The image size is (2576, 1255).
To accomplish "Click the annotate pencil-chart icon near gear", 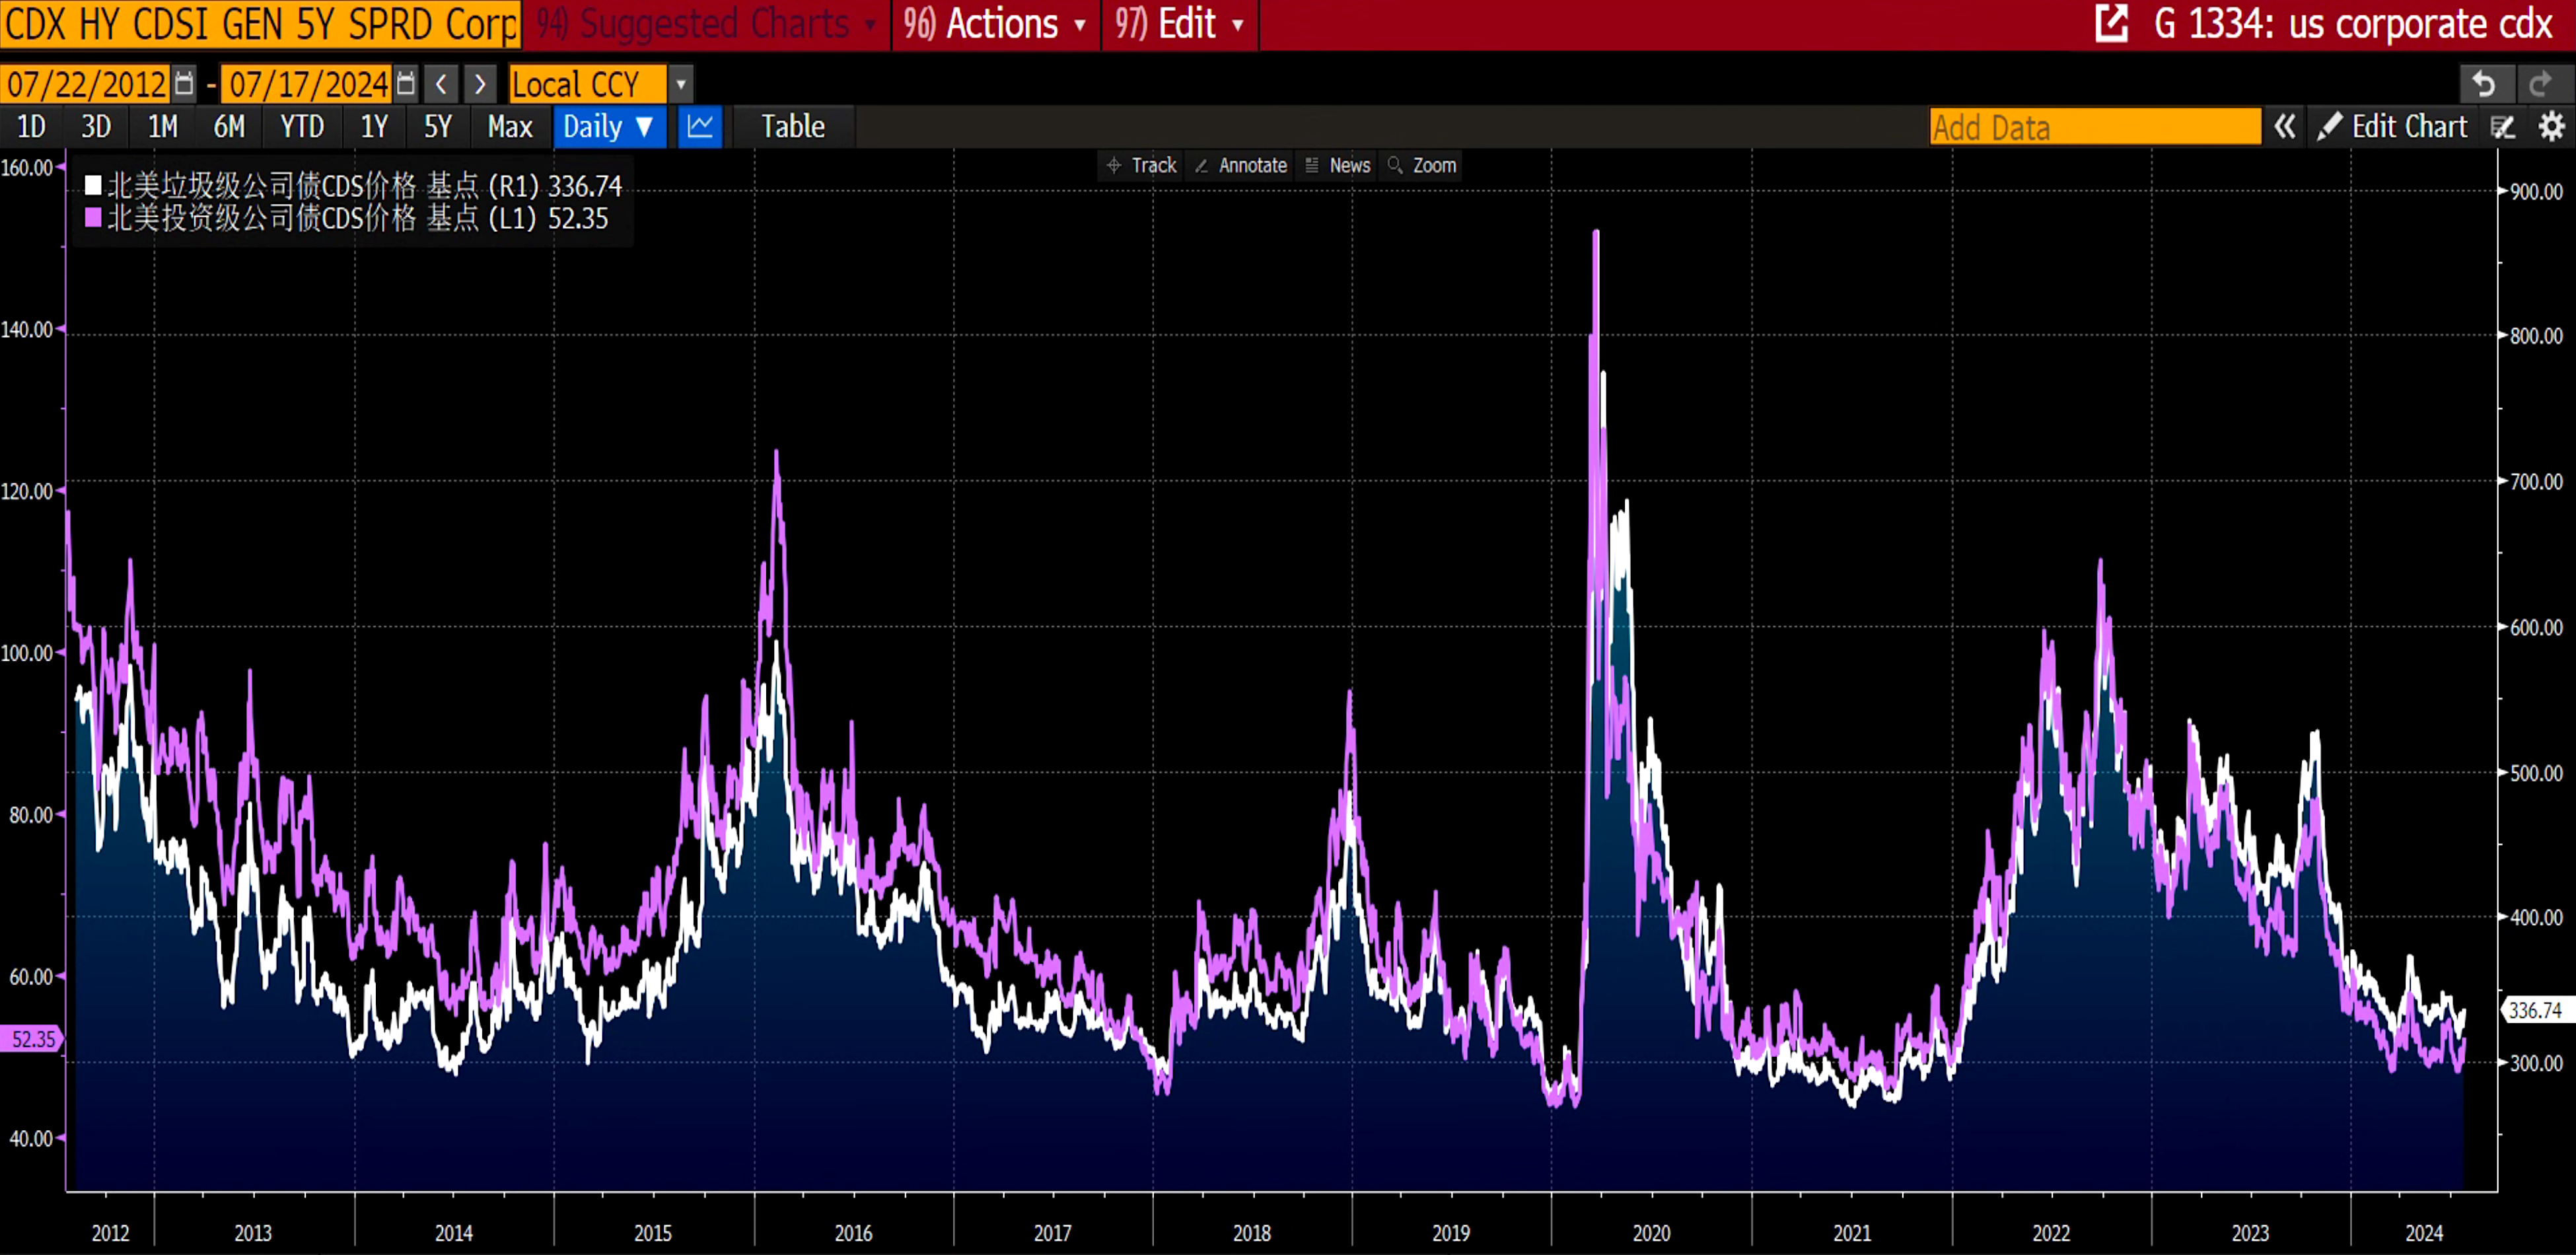I will (x=2503, y=127).
